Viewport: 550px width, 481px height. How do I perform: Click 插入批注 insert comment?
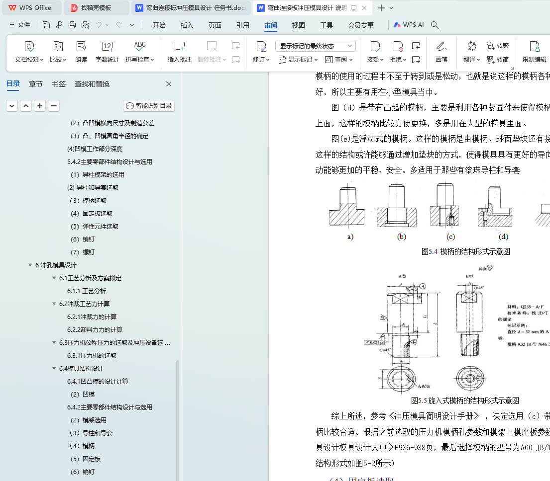point(180,52)
